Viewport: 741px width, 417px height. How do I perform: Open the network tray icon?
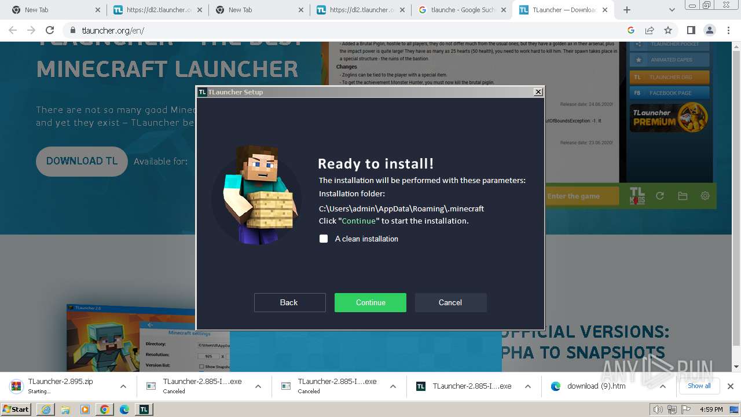(672, 409)
